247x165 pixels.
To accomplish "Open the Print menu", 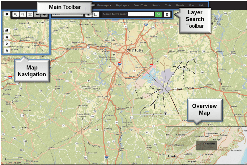I will 192,5.
